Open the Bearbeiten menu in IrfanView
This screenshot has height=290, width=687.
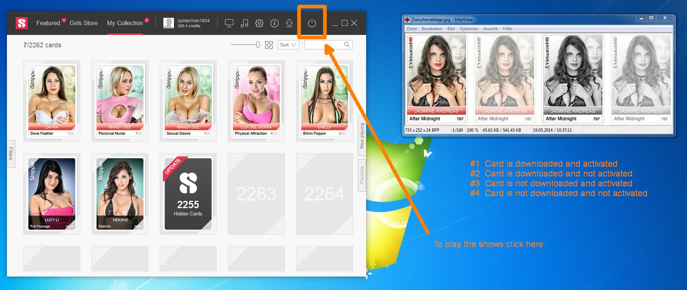click(432, 29)
